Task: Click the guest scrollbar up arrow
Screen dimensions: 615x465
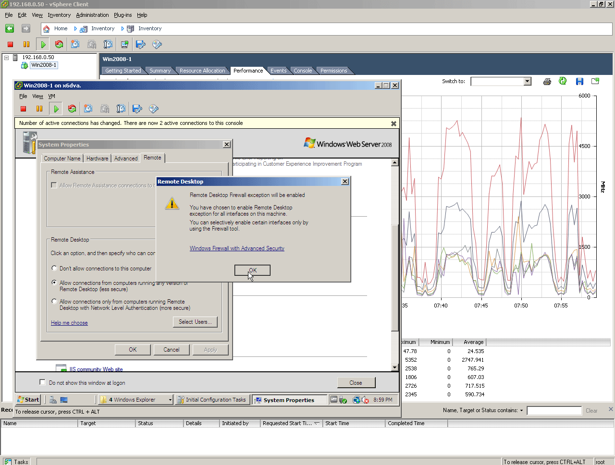Action: point(395,162)
